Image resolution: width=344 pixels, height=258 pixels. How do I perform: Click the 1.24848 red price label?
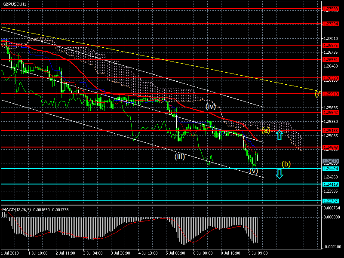click(x=331, y=147)
